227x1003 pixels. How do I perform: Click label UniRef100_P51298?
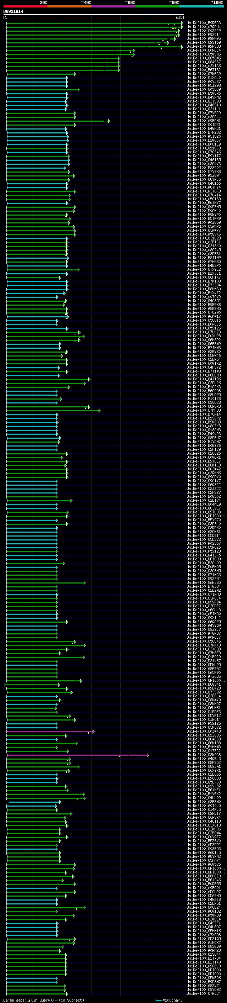click(203, 86)
